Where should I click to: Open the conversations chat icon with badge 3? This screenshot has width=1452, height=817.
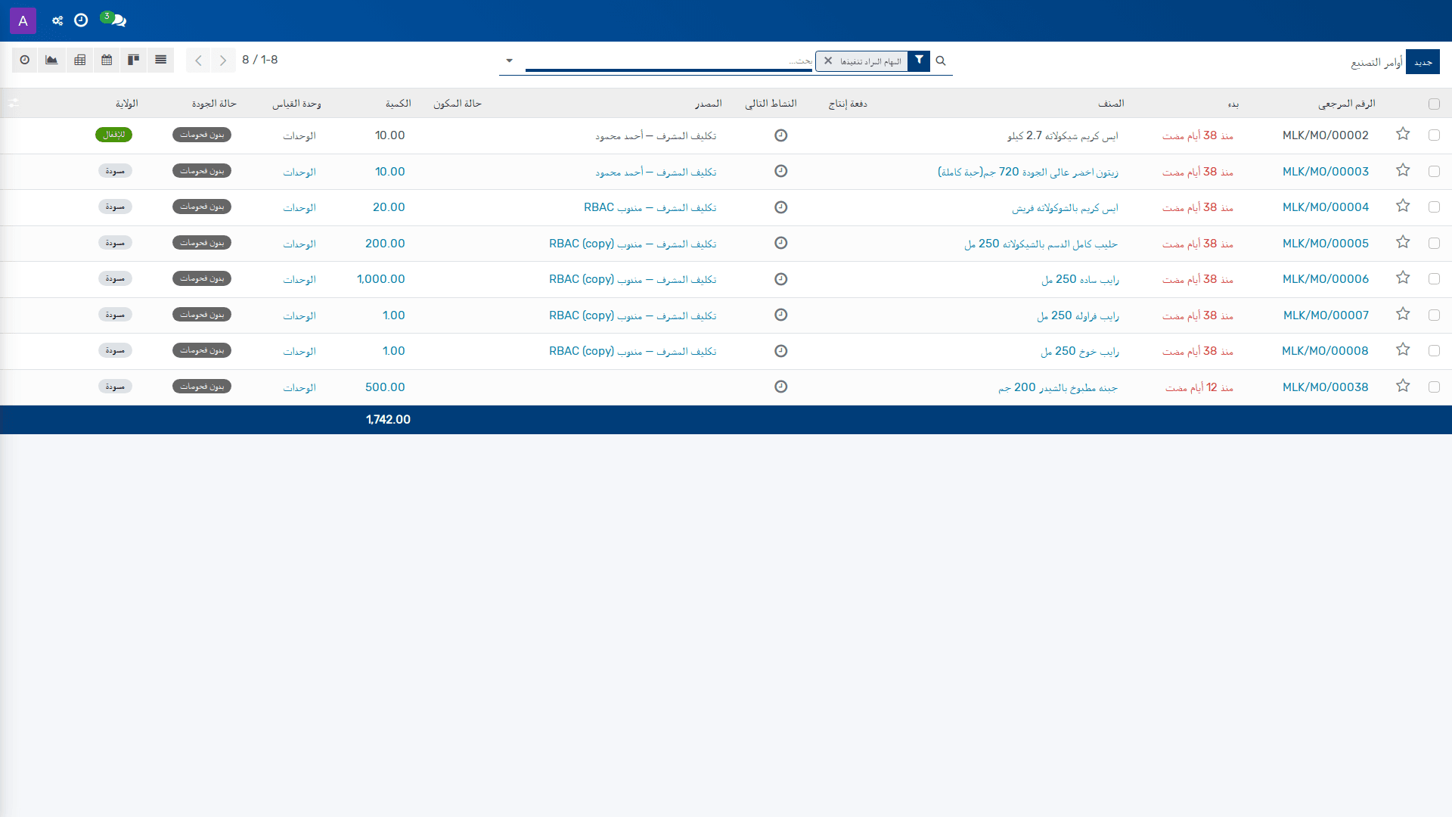pyautogui.click(x=113, y=20)
